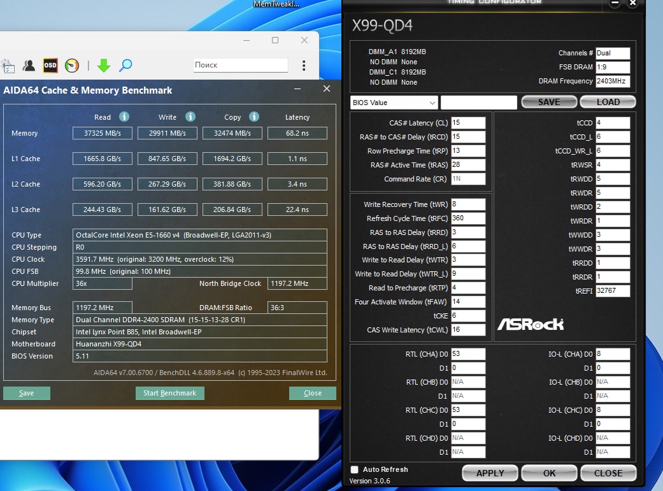Click the Four Activate Window (tFAW) field
The width and height of the screenshot is (663, 491).
468,301
